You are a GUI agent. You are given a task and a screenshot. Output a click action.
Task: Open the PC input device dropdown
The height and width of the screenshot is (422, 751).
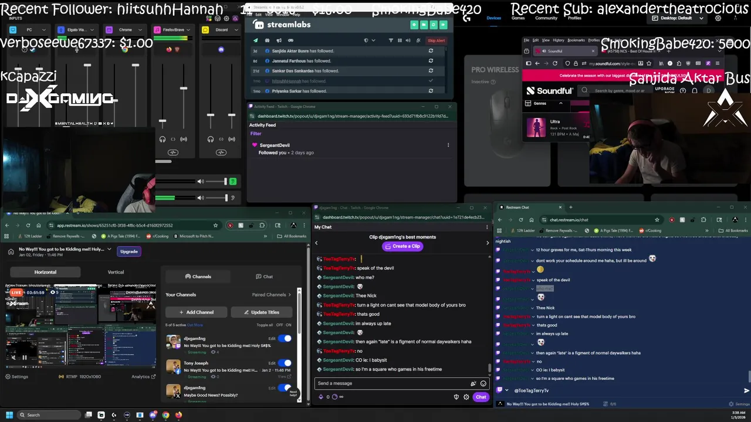tap(44, 30)
